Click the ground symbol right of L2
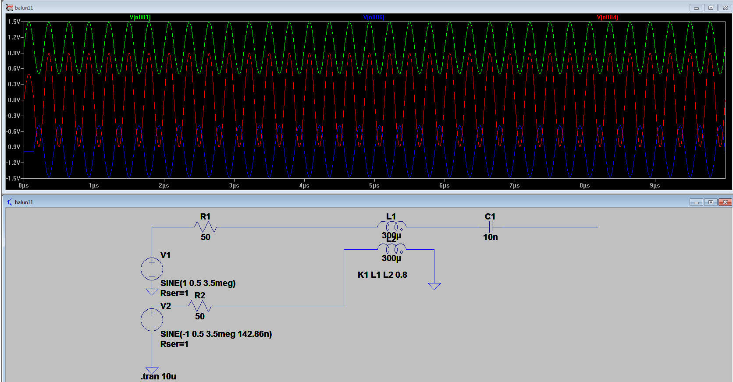The width and height of the screenshot is (733, 382). (x=434, y=286)
